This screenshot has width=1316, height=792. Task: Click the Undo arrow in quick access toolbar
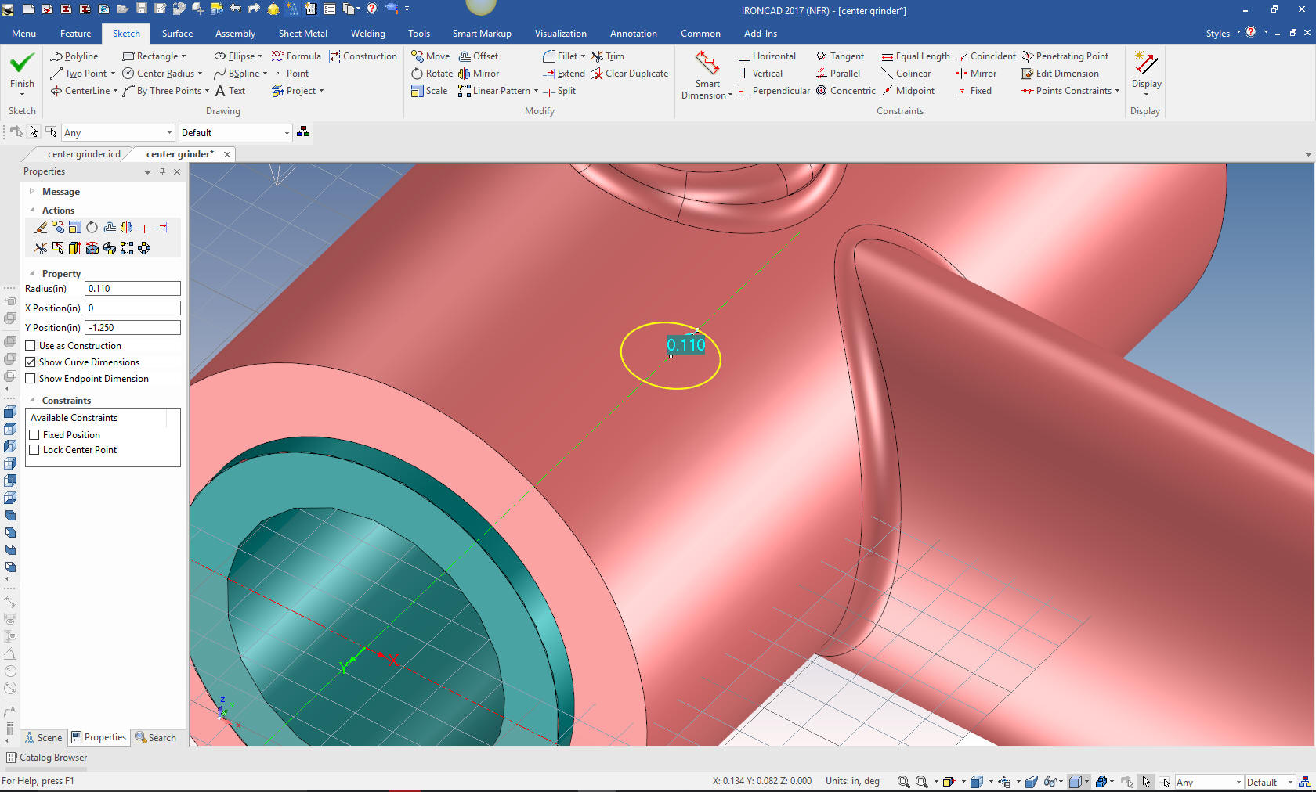236,9
